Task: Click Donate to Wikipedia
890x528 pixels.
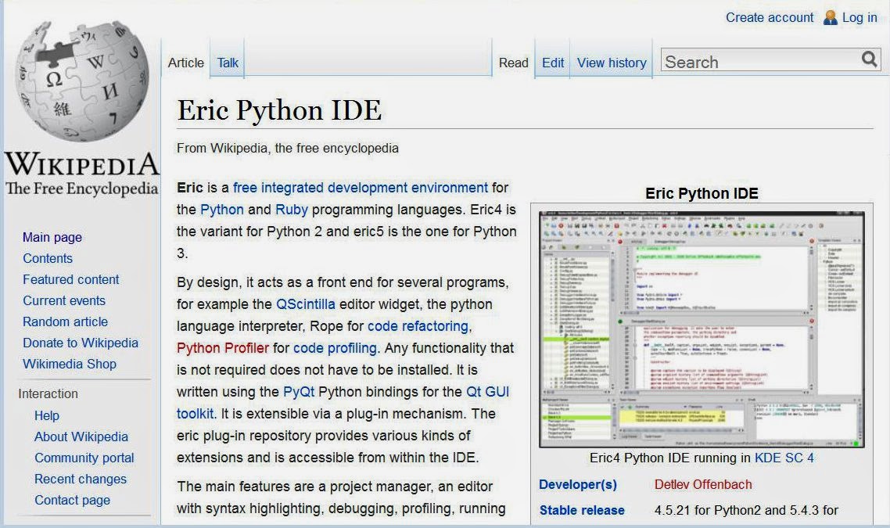Action: [81, 343]
